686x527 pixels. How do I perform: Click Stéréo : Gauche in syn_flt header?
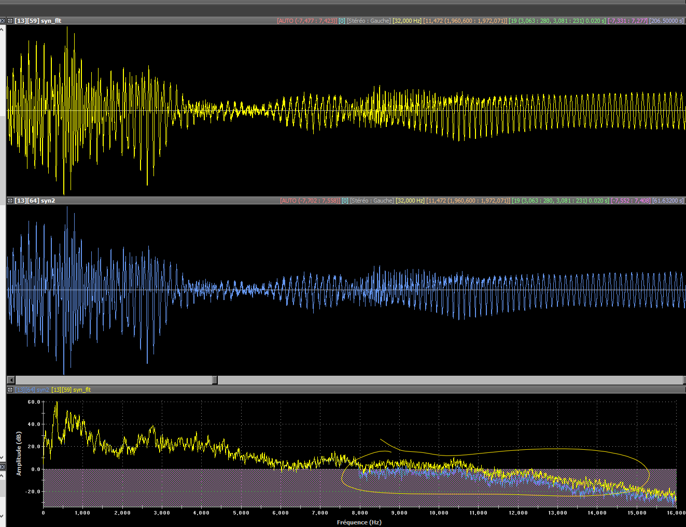[x=369, y=21]
